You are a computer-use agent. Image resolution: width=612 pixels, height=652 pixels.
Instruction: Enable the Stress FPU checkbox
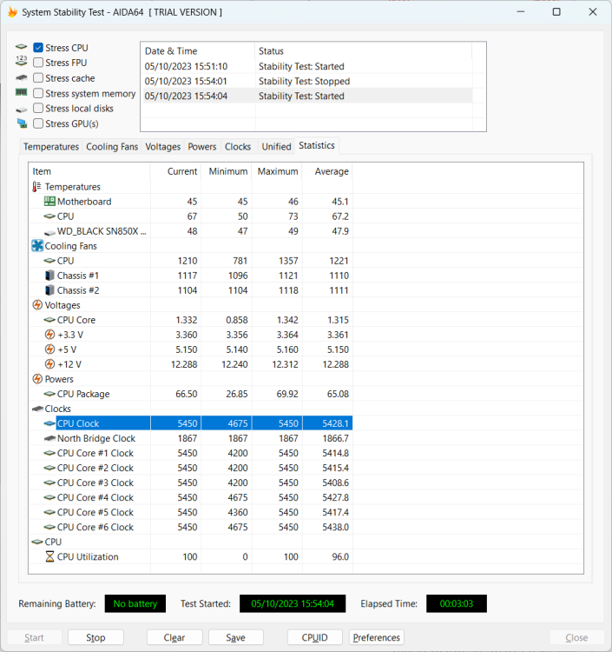tap(38, 63)
